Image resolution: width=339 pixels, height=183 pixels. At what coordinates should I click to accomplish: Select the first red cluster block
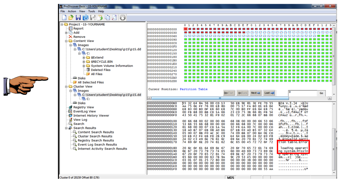tap(186, 29)
